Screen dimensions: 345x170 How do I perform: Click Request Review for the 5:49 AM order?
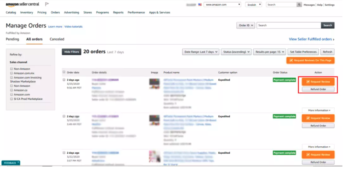(318, 118)
